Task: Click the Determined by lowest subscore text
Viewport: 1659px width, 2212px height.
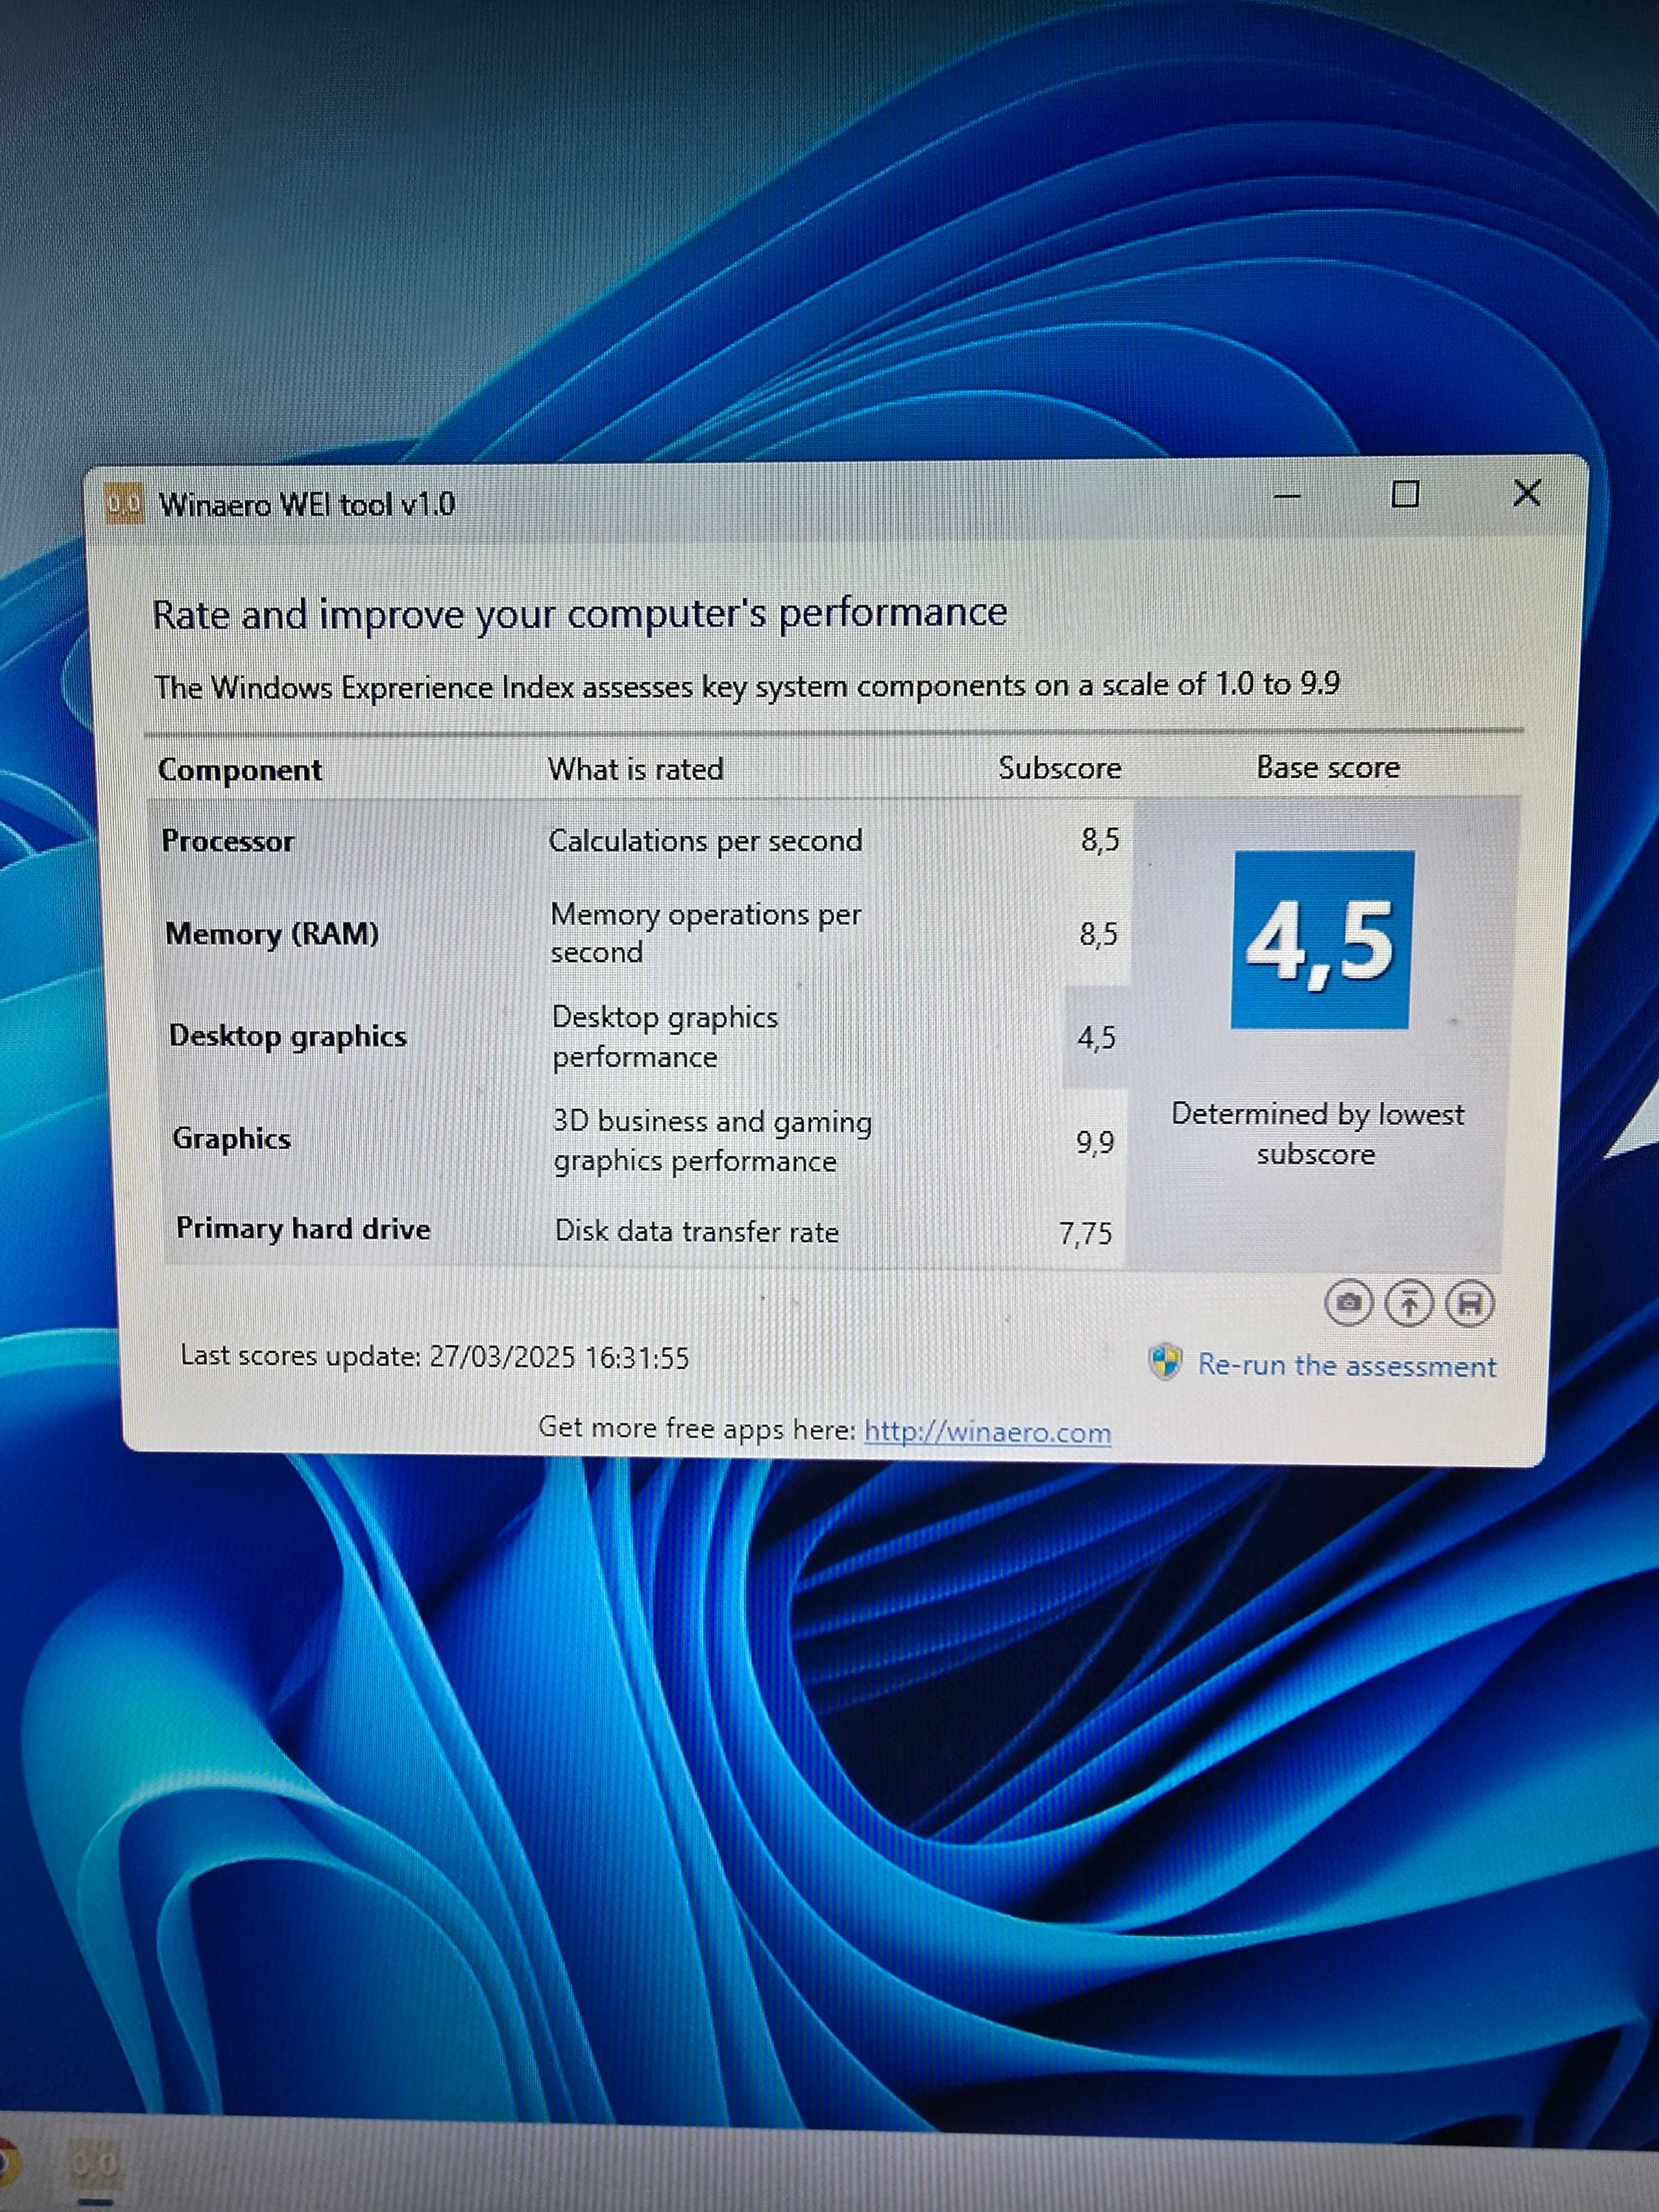Action: [x=1317, y=1134]
